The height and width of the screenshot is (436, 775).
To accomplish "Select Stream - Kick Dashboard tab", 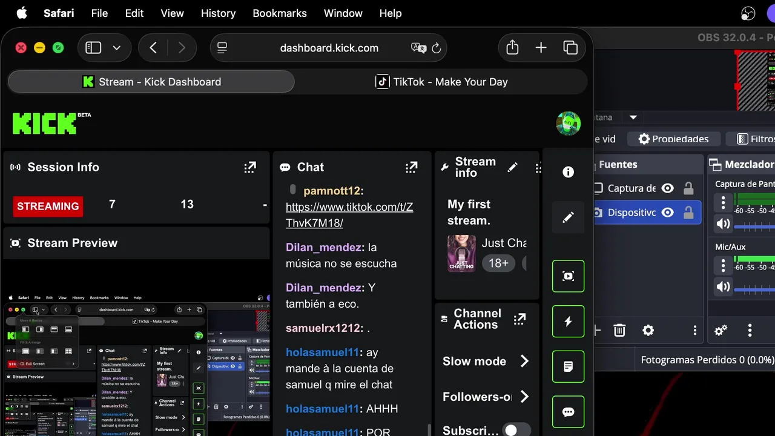I will (151, 82).
